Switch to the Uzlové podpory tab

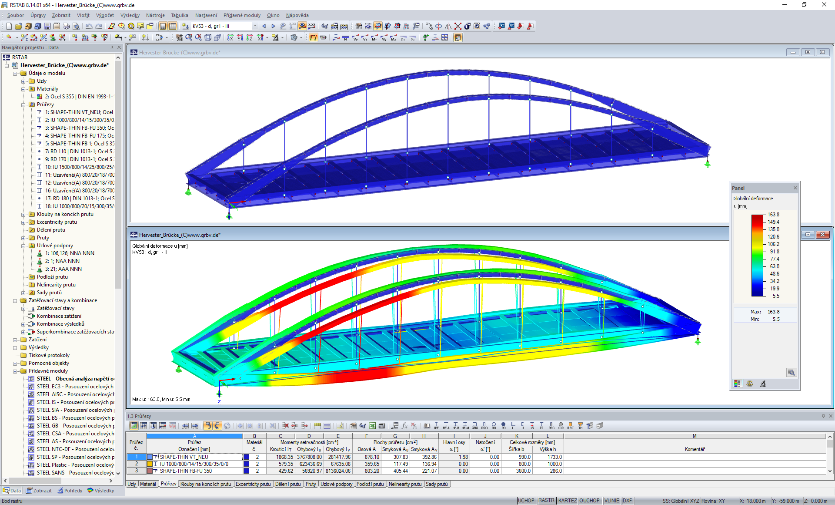(337, 483)
